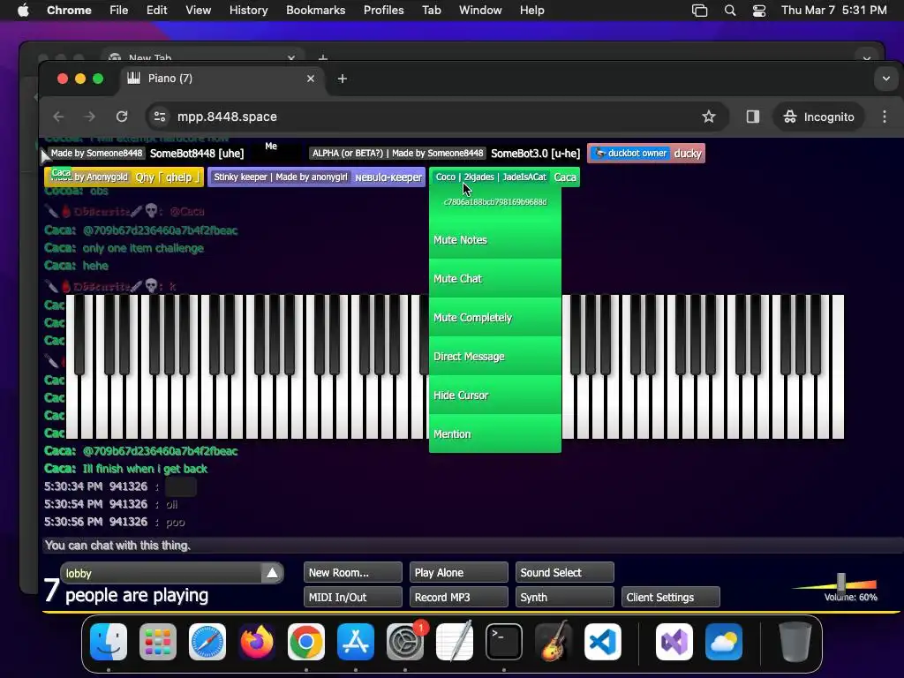Click chat message 'Ill finish when i get back'
Viewport: 904px width, 678px height.
pos(145,469)
